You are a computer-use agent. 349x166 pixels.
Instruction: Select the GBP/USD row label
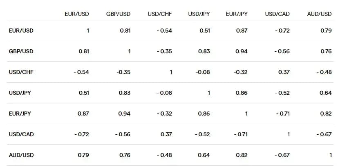point(21,51)
